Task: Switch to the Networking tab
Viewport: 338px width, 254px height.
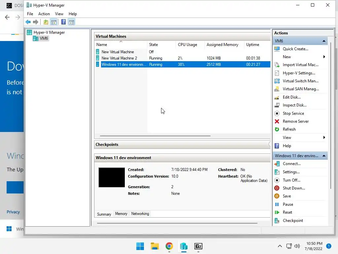Action: pyautogui.click(x=140, y=214)
